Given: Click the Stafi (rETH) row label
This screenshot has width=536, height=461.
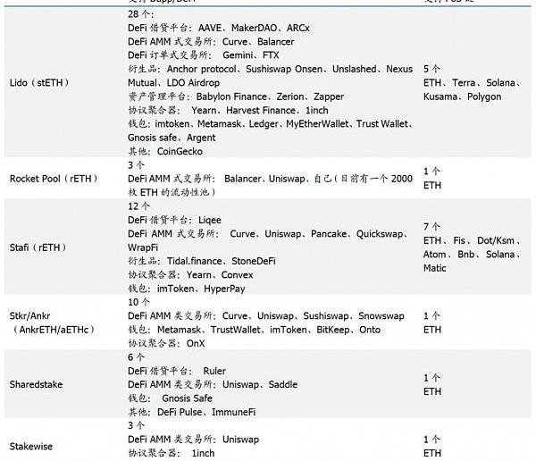Looking at the screenshot, I should click(x=38, y=247).
